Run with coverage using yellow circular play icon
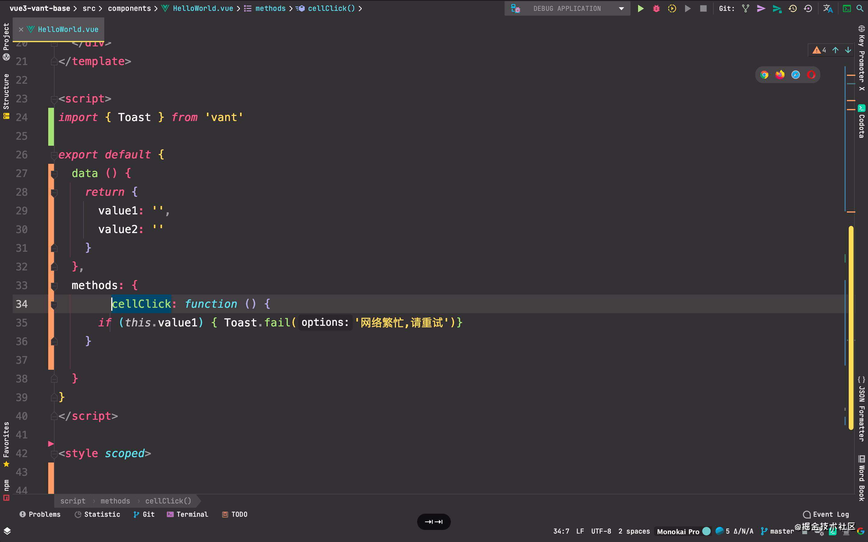The image size is (868, 542). [672, 8]
